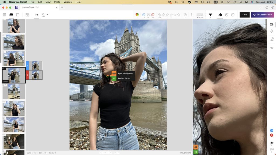276x155 pixels.
Task: Select the grid view icon
Action: [x=5, y=15]
